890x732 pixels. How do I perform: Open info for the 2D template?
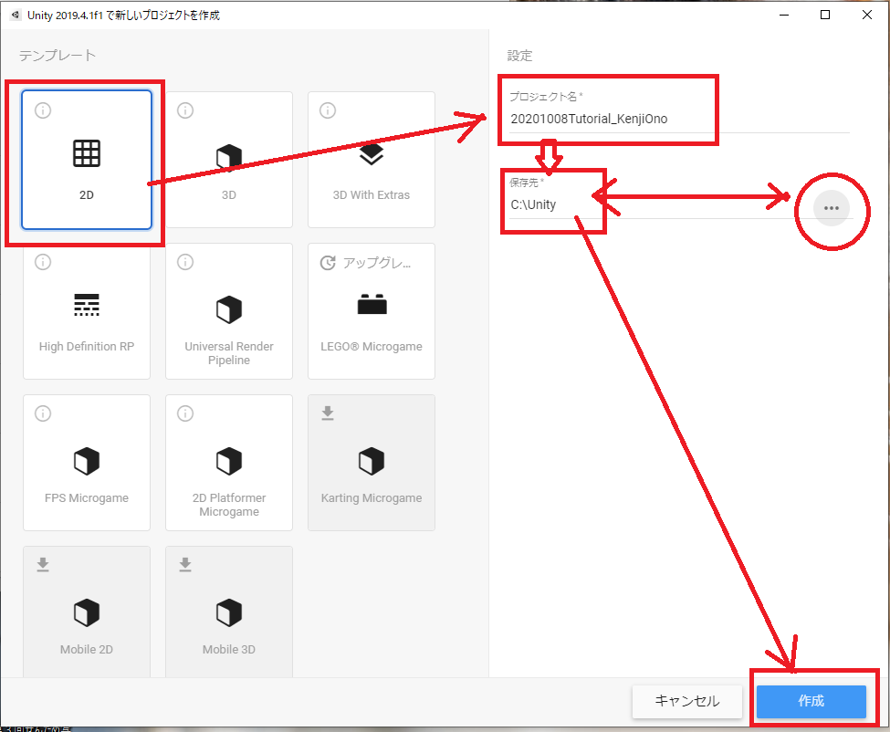tap(43, 110)
